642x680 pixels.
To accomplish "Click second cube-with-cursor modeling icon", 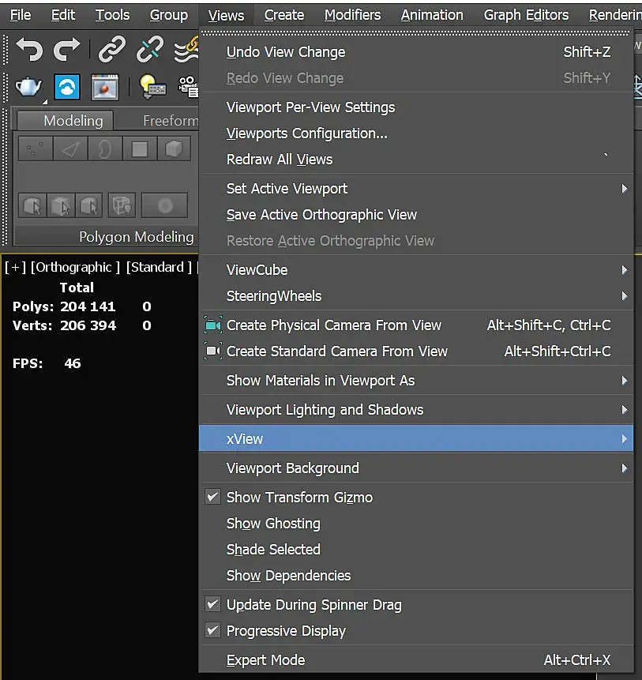I will 61,205.
